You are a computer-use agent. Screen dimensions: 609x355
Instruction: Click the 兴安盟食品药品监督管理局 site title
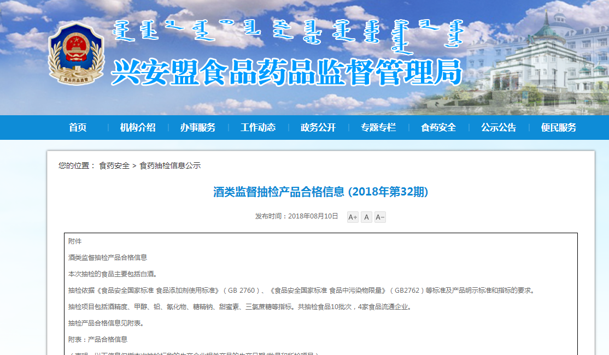pyautogui.click(x=286, y=72)
